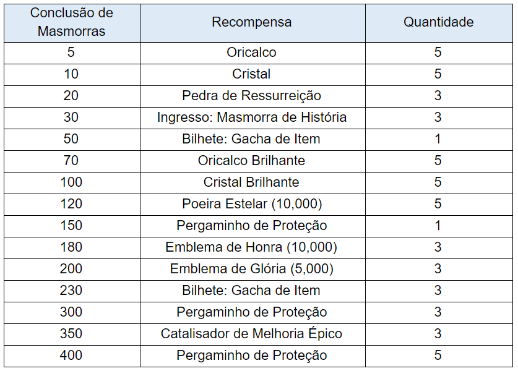518x371 pixels.
Task: Select the dungeon count cell '400'
Action: (x=71, y=356)
